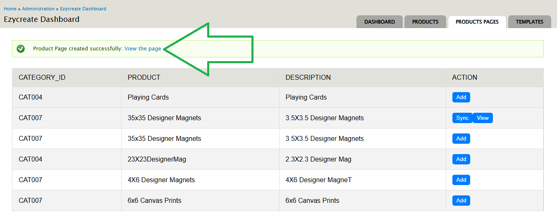Image resolution: width=557 pixels, height=221 pixels.
Task: Add the 4X6 Designer Magnets page
Action: 461,180
